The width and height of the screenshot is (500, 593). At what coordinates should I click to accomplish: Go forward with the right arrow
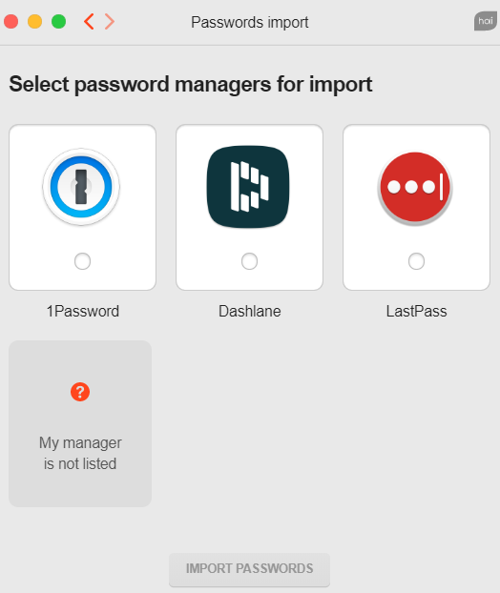coord(110,22)
